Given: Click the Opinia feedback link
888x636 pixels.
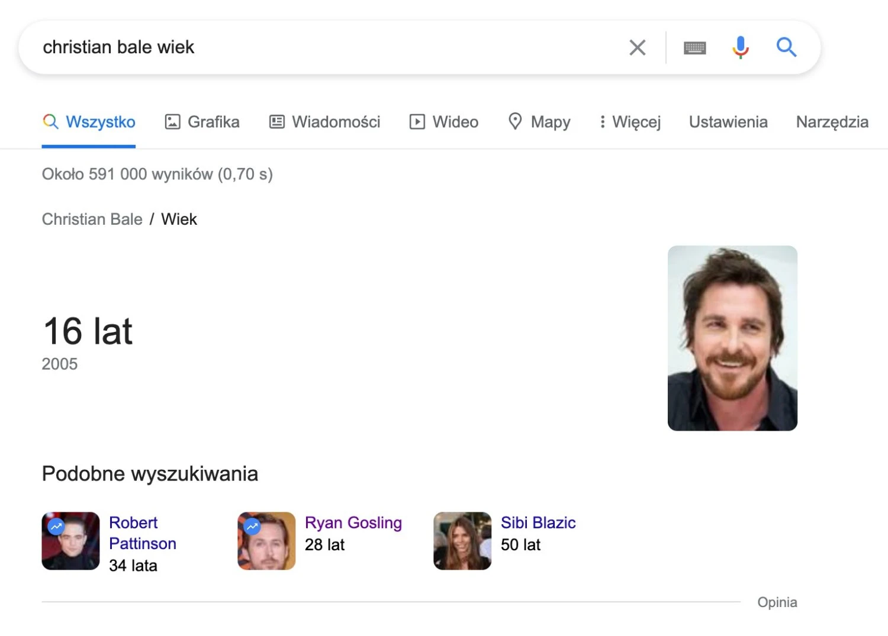Looking at the screenshot, I should [x=777, y=602].
